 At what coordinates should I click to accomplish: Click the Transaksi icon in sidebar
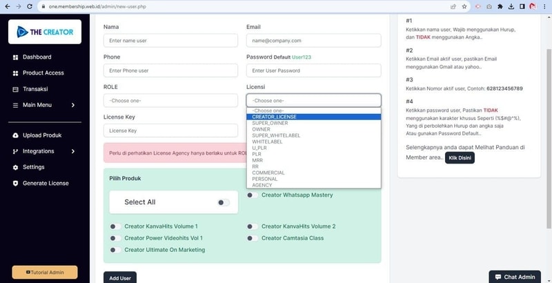click(x=15, y=89)
